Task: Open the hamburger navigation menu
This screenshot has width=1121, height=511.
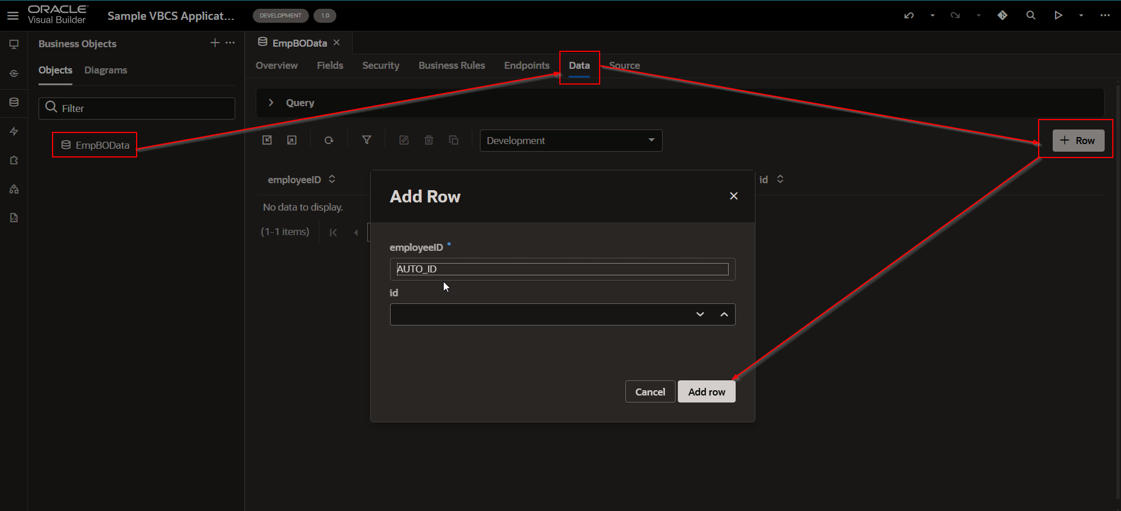Action: coord(13,16)
